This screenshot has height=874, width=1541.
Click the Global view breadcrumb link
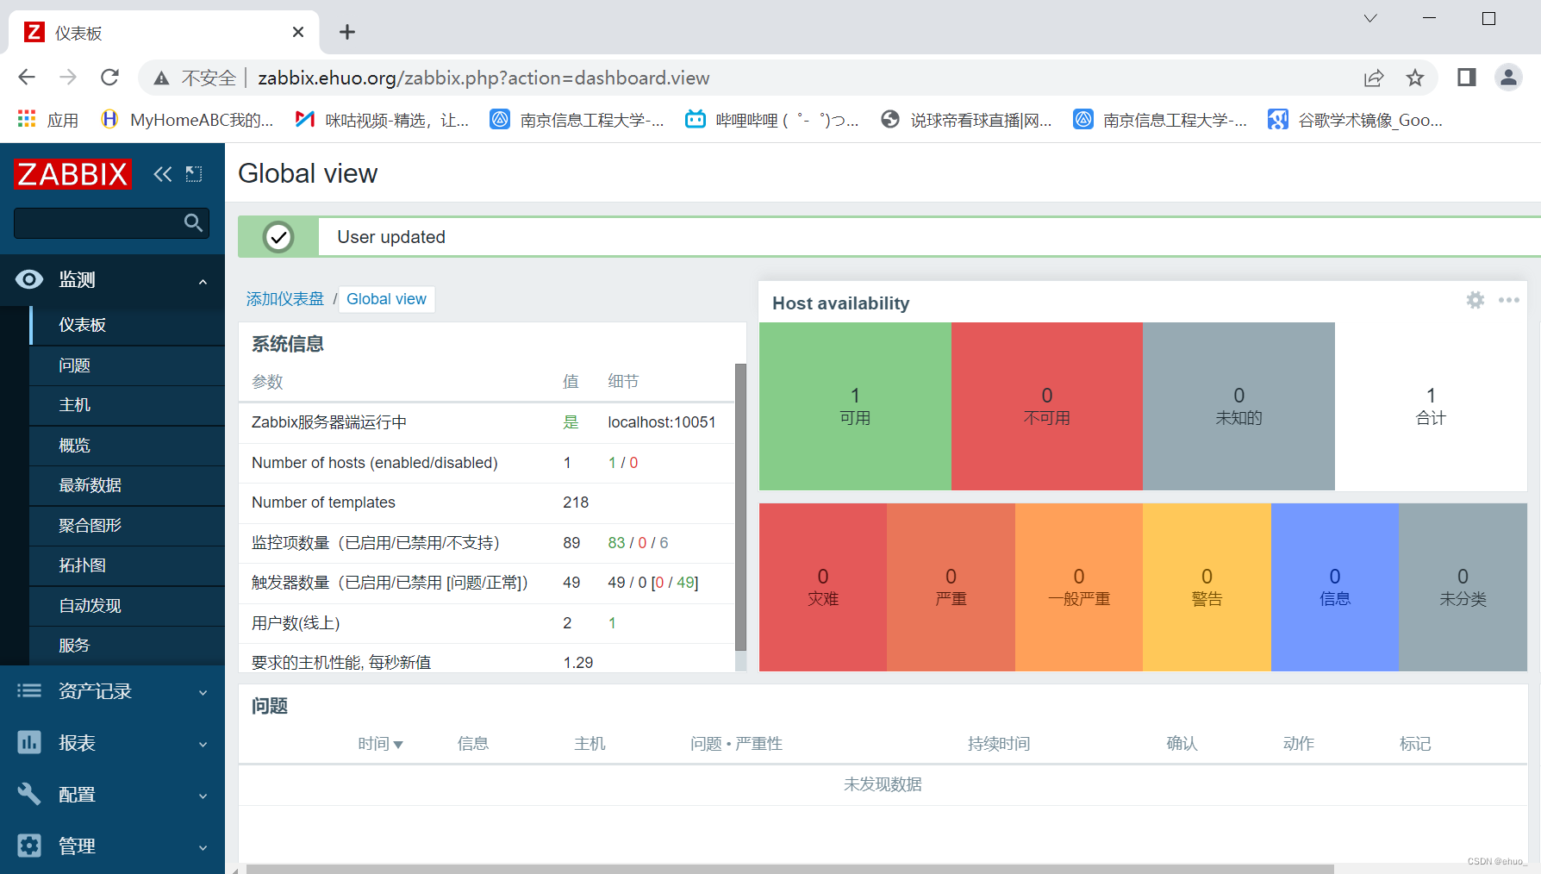pyautogui.click(x=386, y=299)
